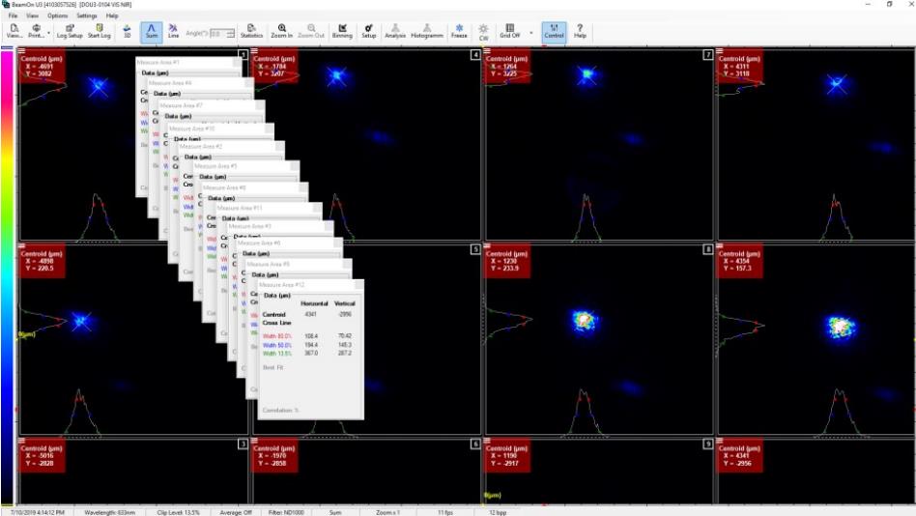
Task: Toggle the Control panel button
Action: tap(554, 31)
